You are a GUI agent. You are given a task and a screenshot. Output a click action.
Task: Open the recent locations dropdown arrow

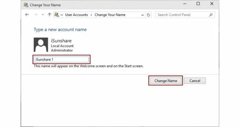click(43, 15)
